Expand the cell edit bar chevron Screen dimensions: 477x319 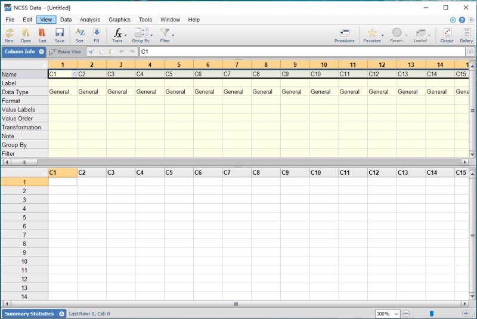tap(470, 52)
